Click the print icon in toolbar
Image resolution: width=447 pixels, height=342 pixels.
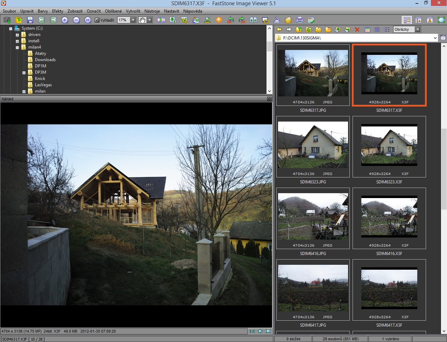pos(299,20)
